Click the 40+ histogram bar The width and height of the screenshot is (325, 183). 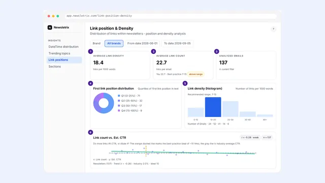[265, 115]
